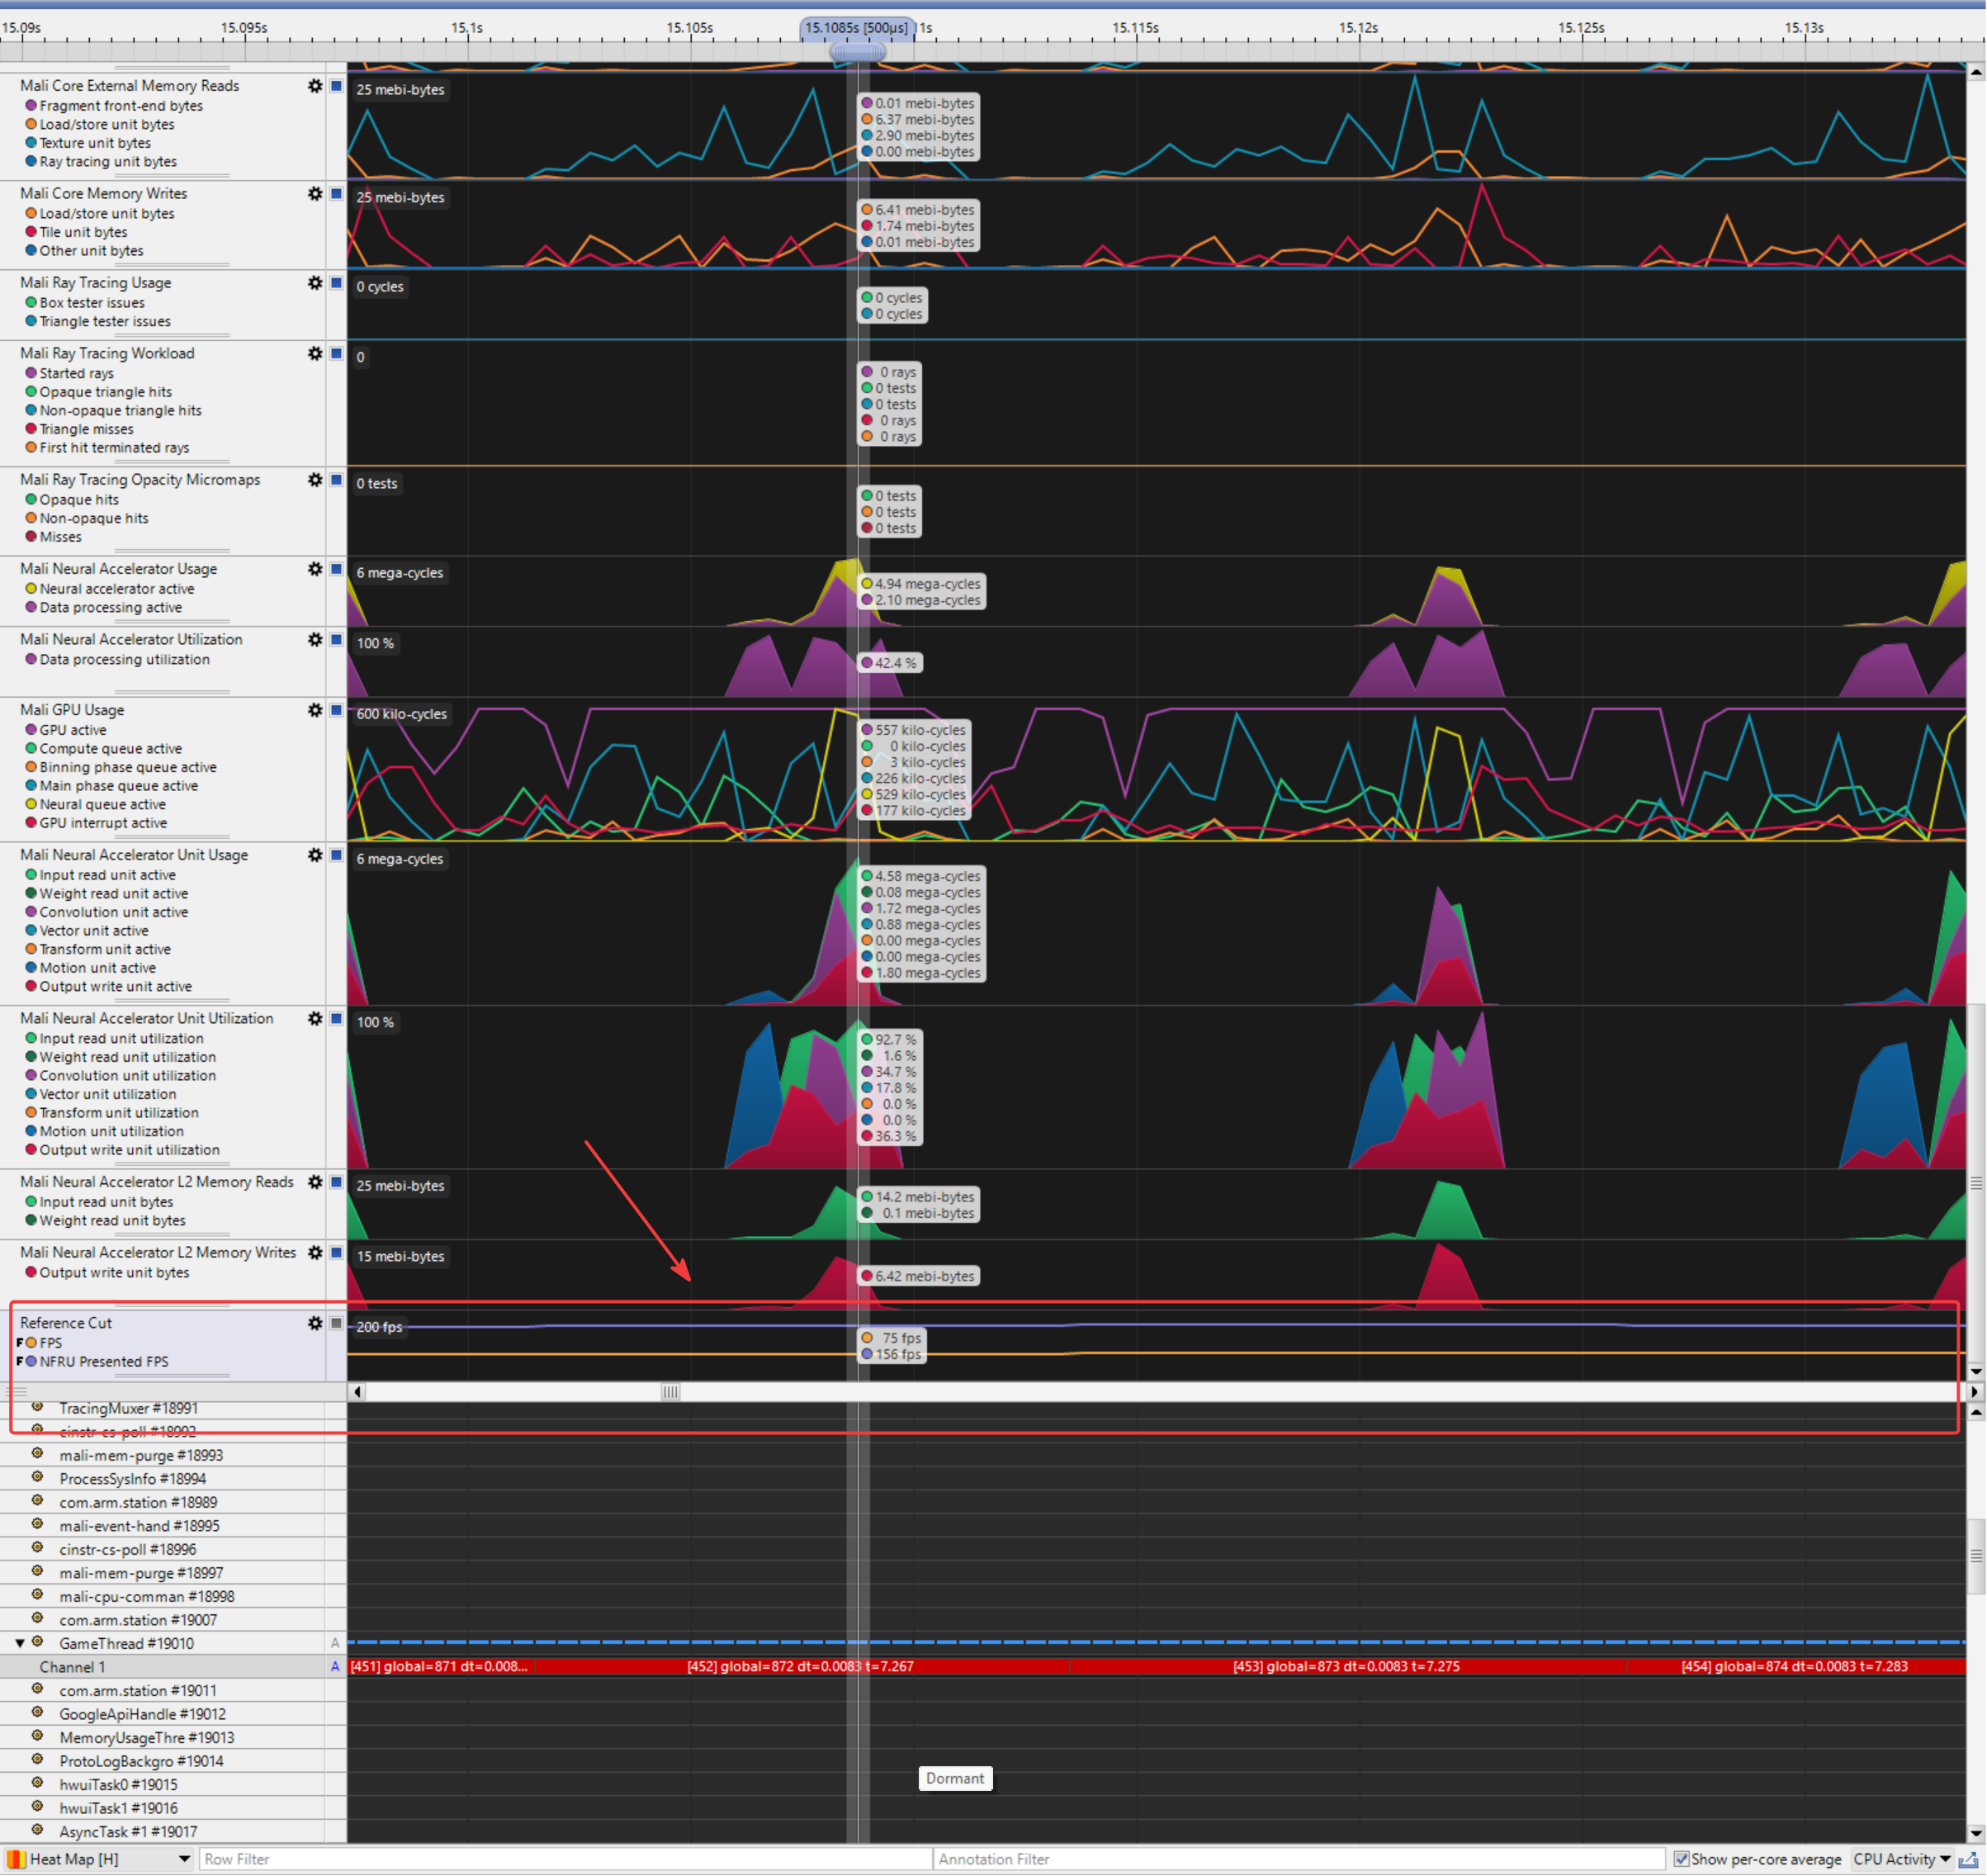Toggle blue square on Mali Ray Tracing Usage
Viewport: 1987px width, 1876px height.
click(x=337, y=283)
